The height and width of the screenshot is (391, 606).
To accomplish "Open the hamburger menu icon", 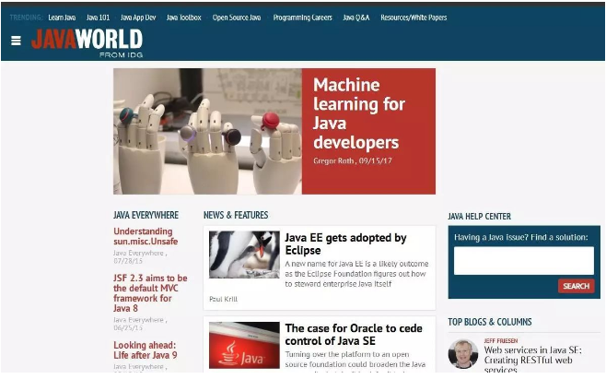I will pyautogui.click(x=16, y=41).
